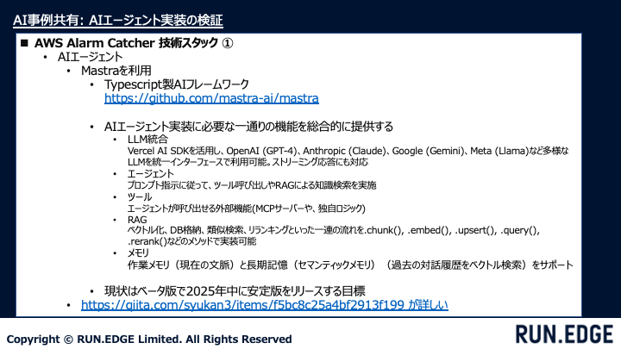Click 'プロンプト指示に従って、ツール呼び出し' description
This screenshot has height=349, width=621.
click(x=252, y=185)
